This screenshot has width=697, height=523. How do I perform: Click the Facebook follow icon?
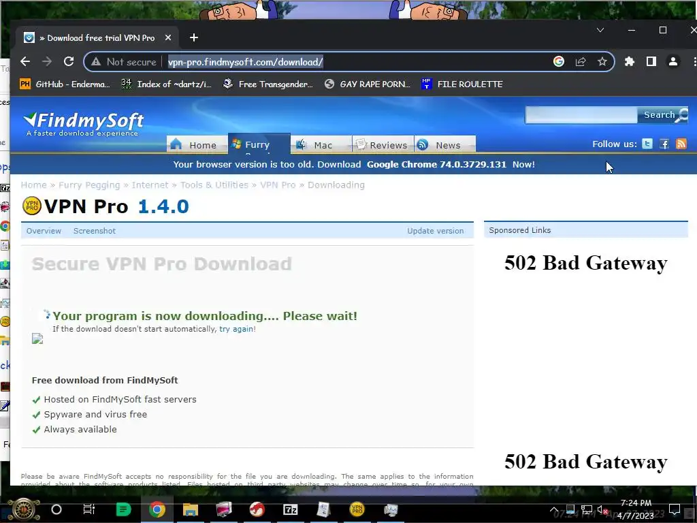click(664, 144)
